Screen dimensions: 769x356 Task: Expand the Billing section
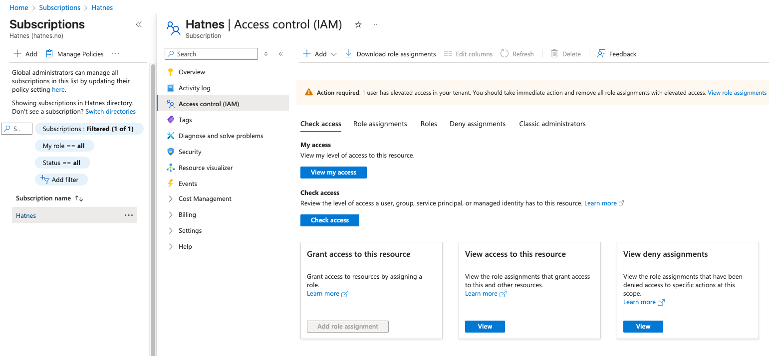pyautogui.click(x=171, y=214)
